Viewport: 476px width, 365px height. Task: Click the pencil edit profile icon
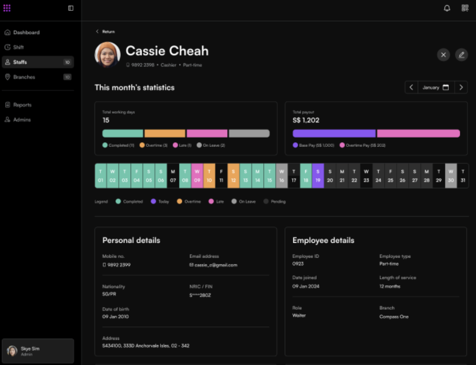[461, 55]
